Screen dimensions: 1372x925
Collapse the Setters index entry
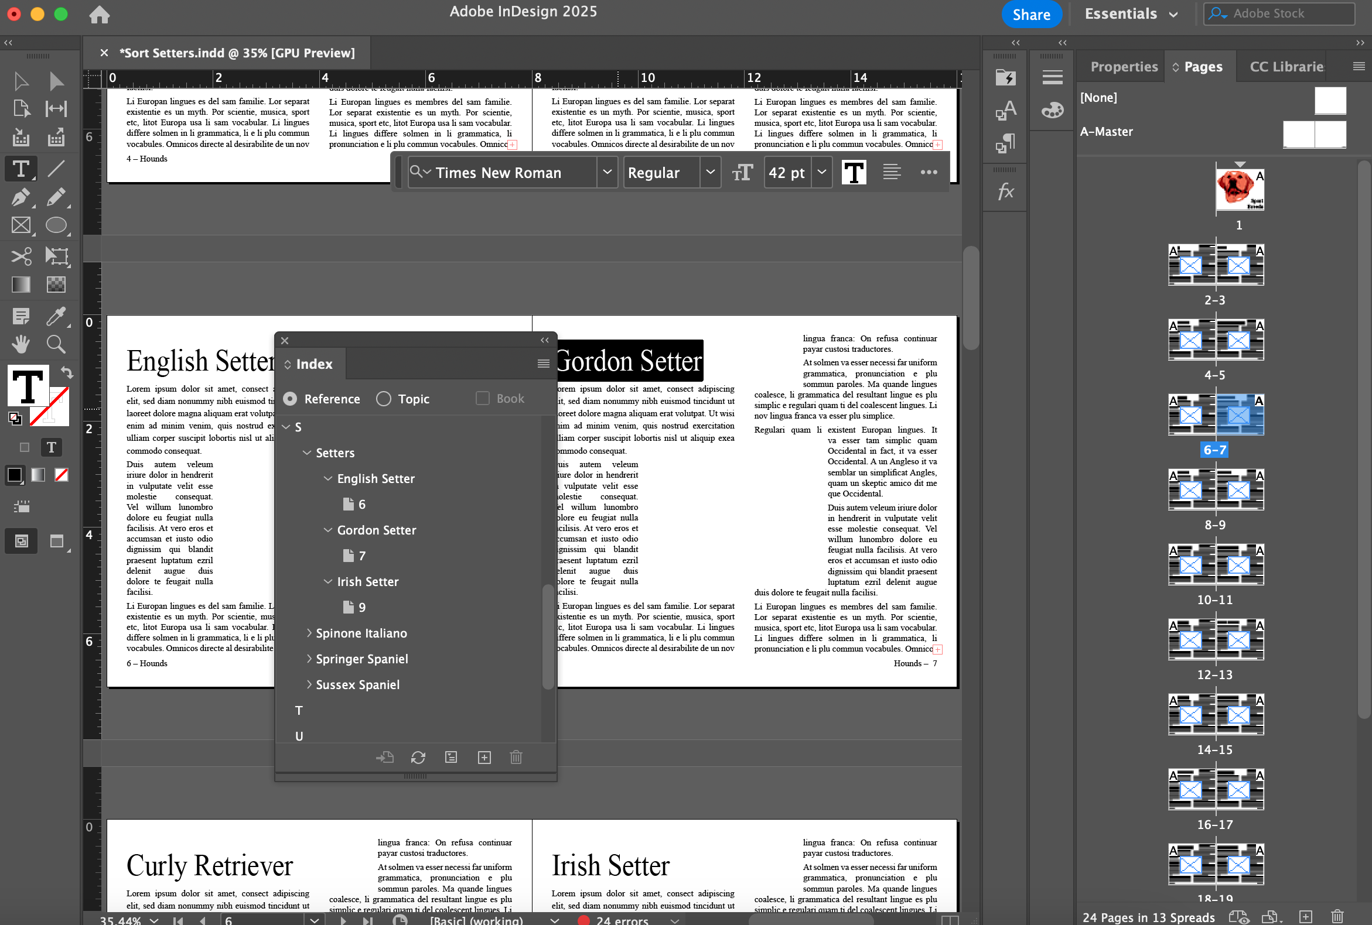[x=308, y=453]
